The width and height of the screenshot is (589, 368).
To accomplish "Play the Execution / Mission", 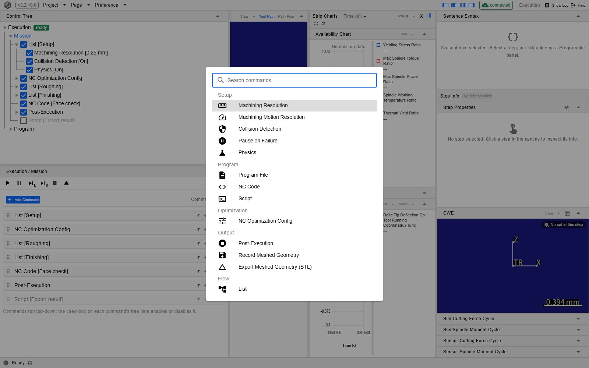I will (8, 183).
